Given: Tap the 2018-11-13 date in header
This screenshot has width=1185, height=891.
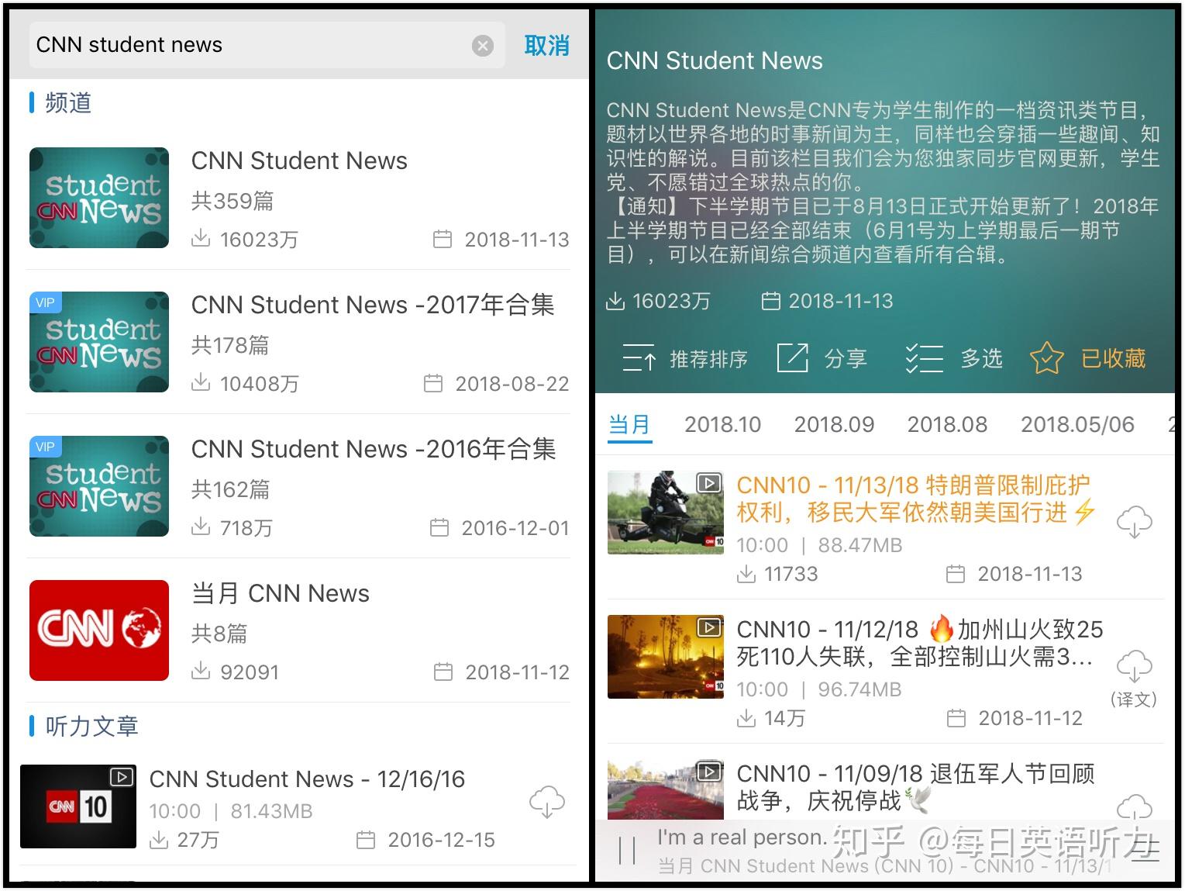Looking at the screenshot, I should [841, 301].
